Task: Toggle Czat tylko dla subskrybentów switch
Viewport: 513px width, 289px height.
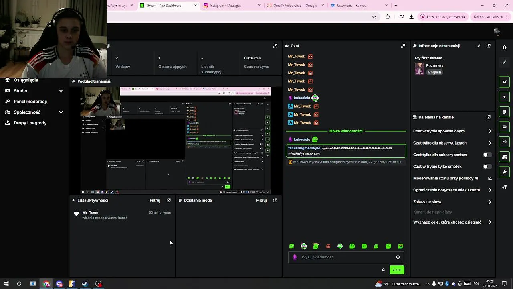Action: 487,155
